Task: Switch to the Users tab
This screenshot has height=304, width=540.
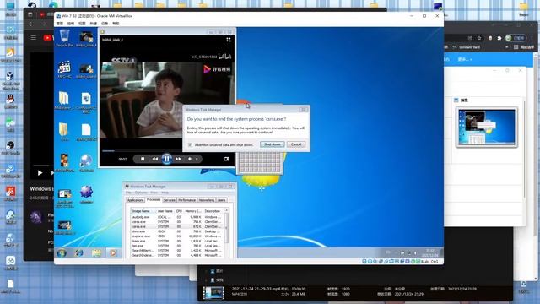Action: pyautogui.click(x=221, y=200)
